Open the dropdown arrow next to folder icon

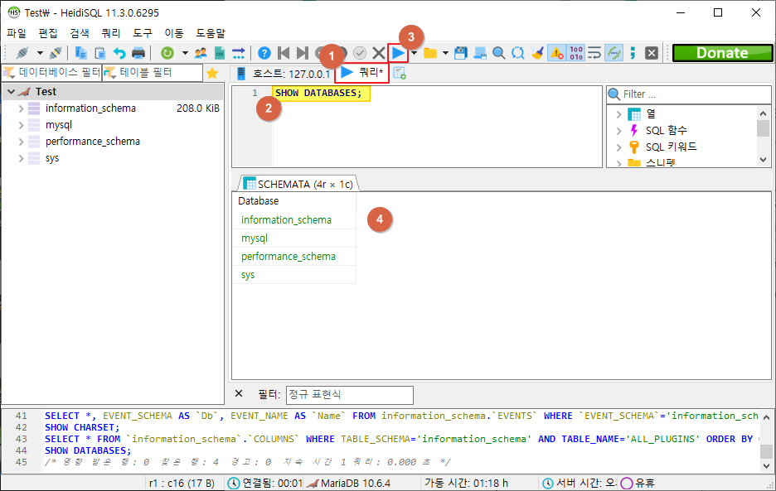(445, 53)
